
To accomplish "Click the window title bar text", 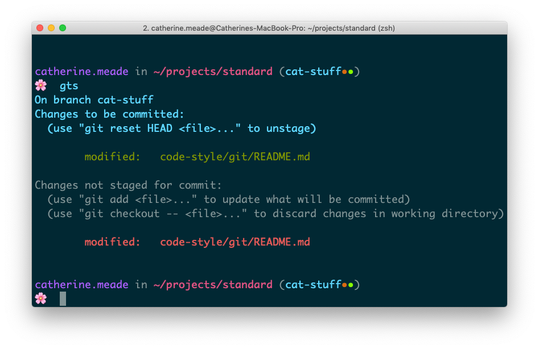I will [x=269, y=27].
